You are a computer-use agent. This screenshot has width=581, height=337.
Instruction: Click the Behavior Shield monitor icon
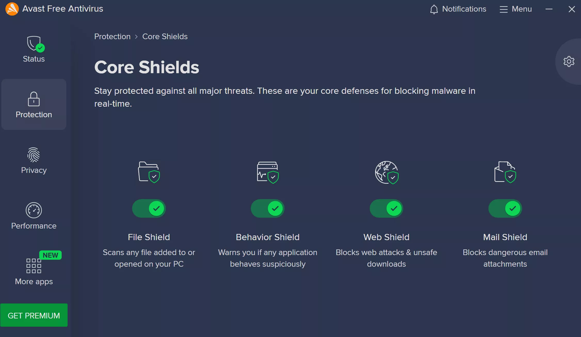tap(268, 172)
